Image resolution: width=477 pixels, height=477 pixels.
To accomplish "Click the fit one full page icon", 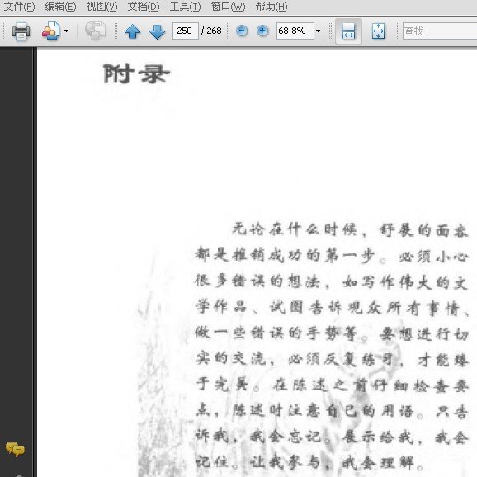I will coord(379,31).
